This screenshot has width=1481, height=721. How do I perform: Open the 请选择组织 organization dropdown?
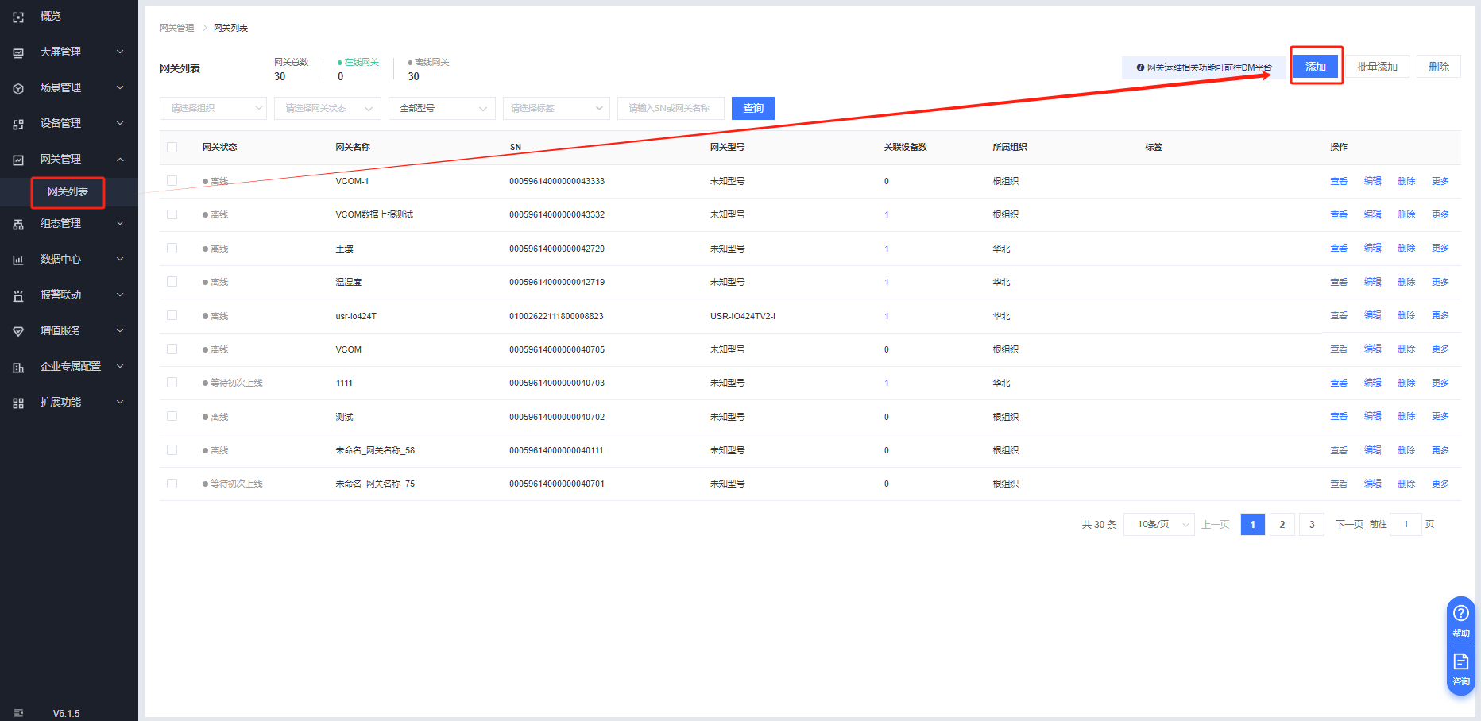[x=213, y=109]
